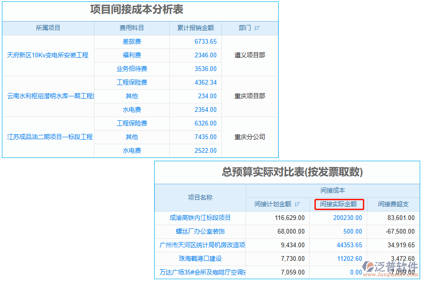Screen dimensions: 423x282
Task: Click the sort icon beside 部门 header
Action: (255, 28)
